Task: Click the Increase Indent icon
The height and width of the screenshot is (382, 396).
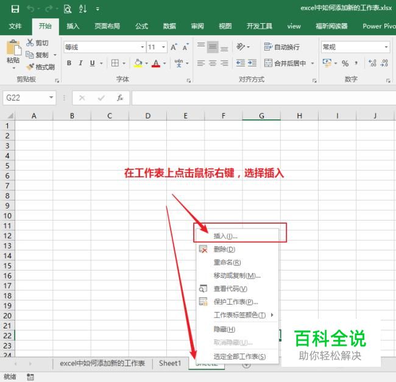Action: click(x=252, y=63)
